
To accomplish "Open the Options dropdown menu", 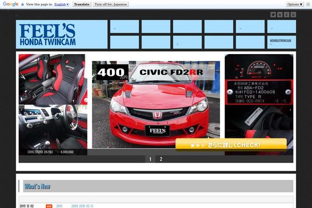I will 295,4.
